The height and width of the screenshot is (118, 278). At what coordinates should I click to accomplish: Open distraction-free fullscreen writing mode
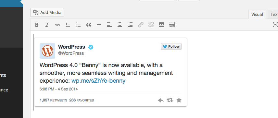pyautogui.click(x=275, y=25)
